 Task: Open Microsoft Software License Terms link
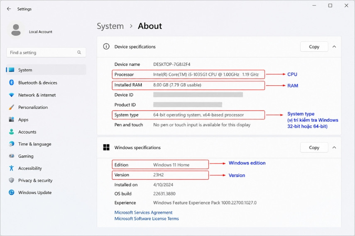147,218
